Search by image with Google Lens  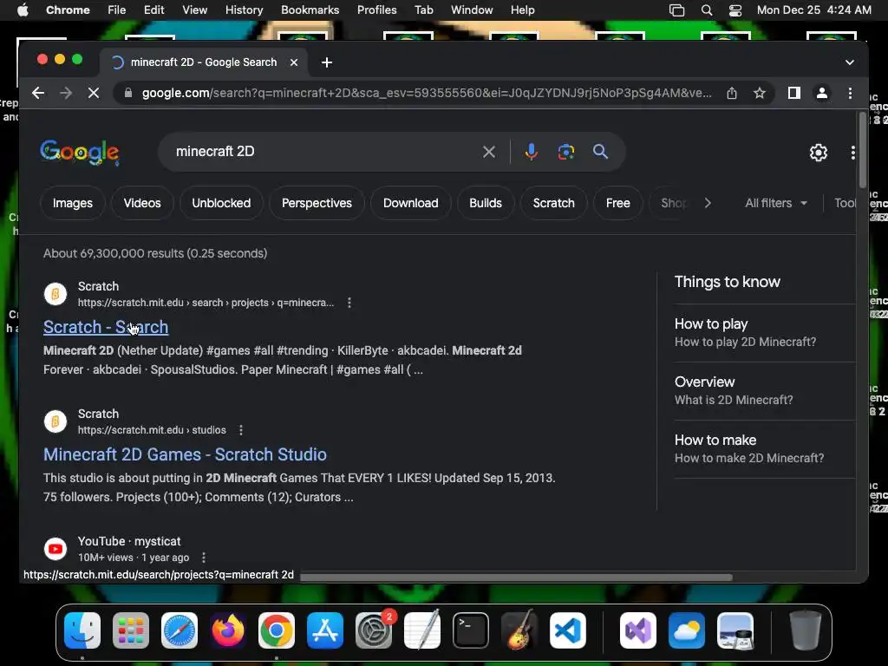click(x=565, y=152)
